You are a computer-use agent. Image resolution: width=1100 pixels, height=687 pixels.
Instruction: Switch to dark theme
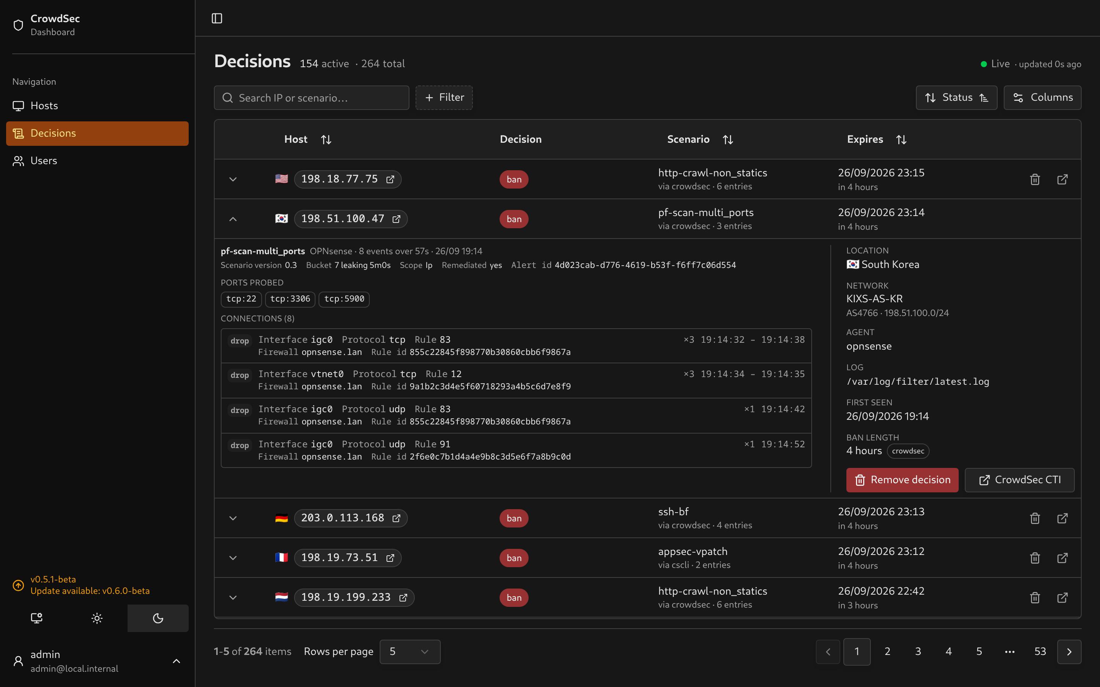click(x=158, y=618)
